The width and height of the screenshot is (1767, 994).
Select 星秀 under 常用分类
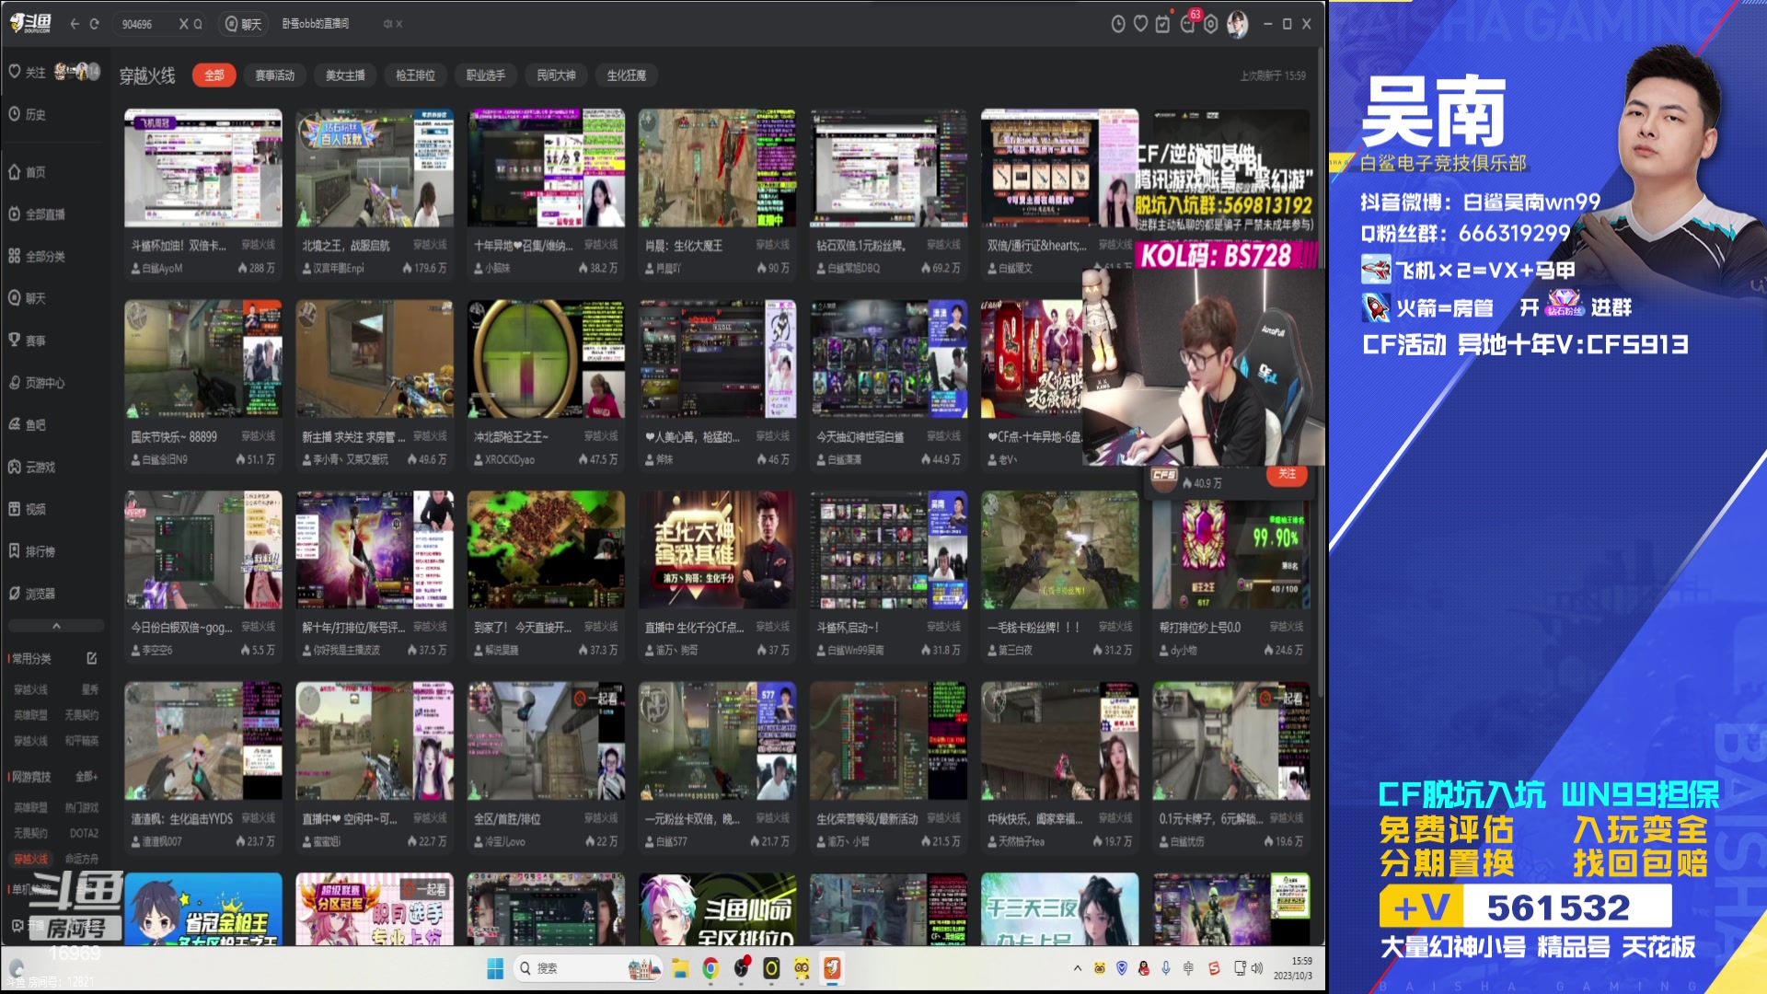(x=89, y=689)
